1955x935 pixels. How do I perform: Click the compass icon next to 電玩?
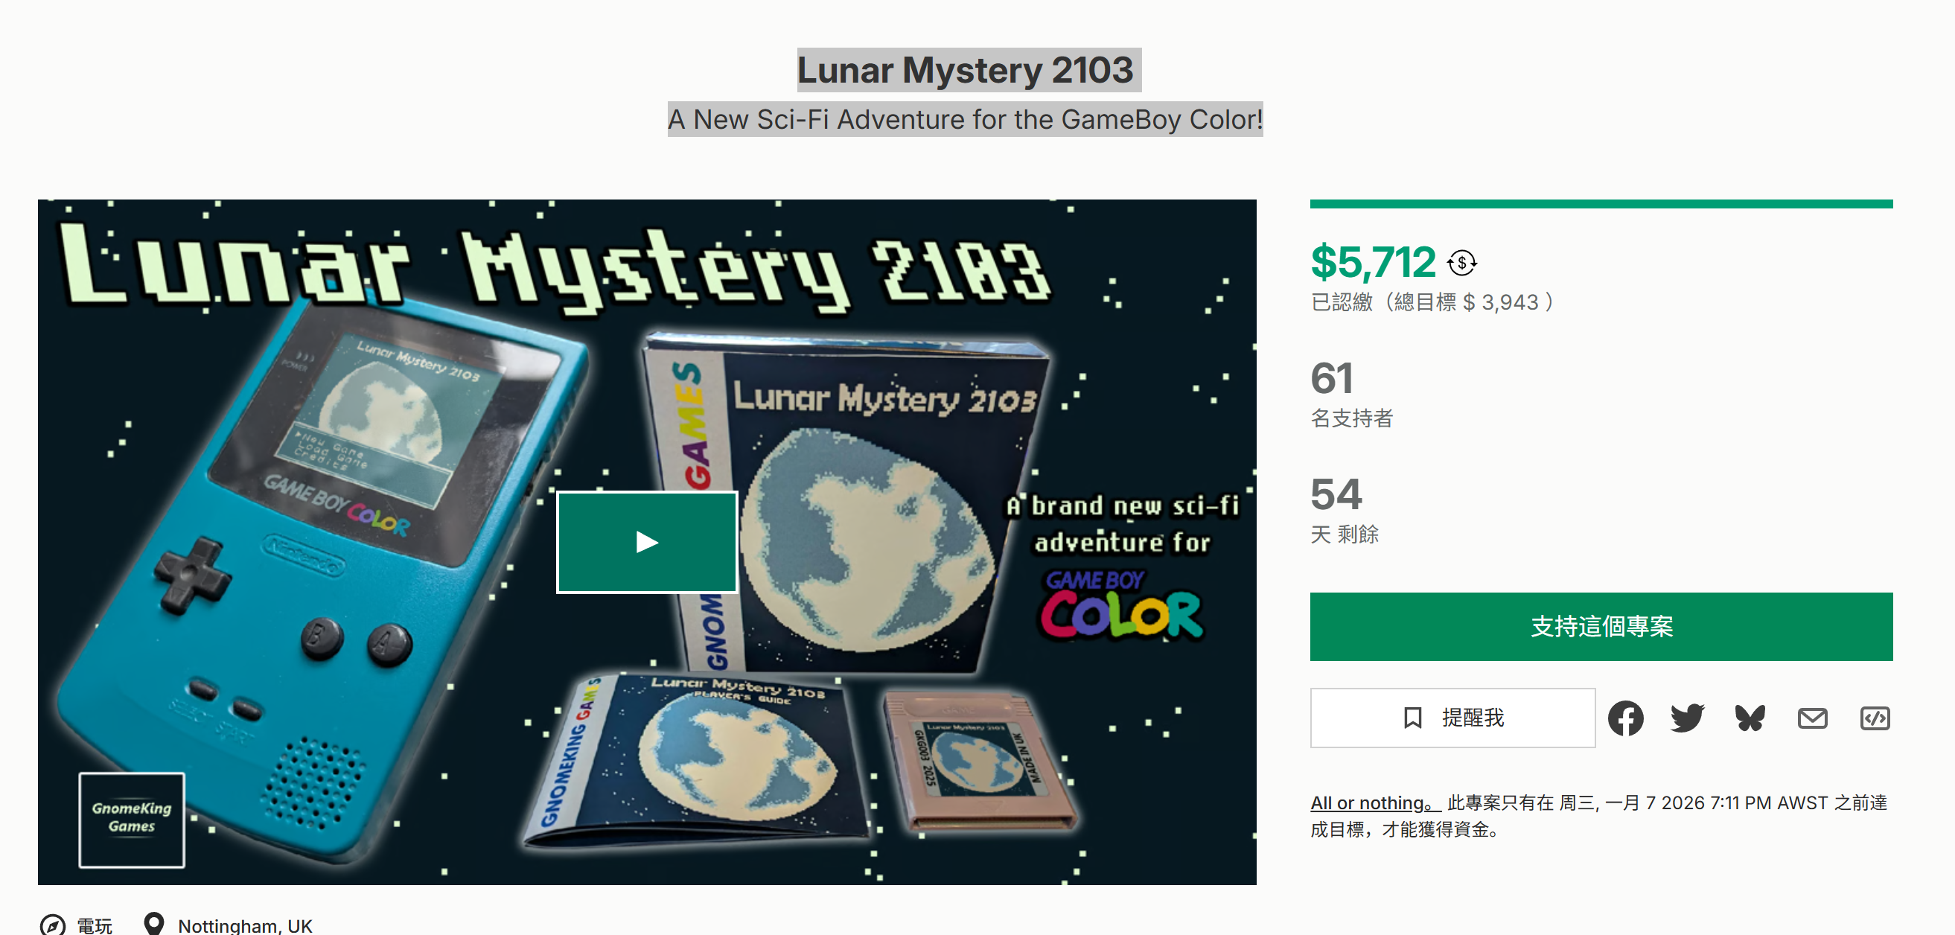pos(52,925)
